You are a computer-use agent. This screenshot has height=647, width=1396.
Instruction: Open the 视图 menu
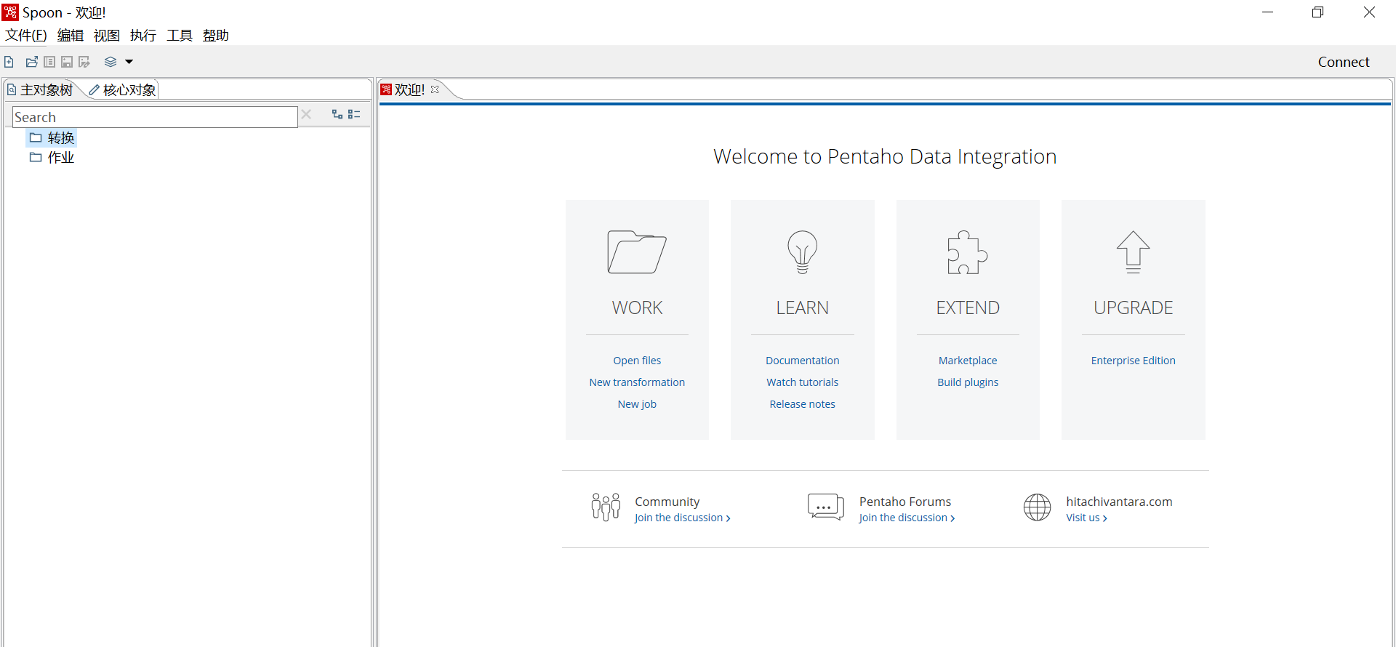(x=107, y=35)
